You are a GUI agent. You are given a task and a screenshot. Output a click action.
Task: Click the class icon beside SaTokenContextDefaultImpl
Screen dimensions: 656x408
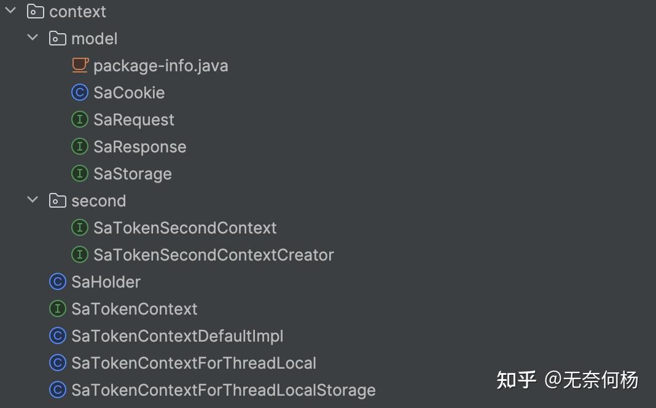click(x=58, y=335)
